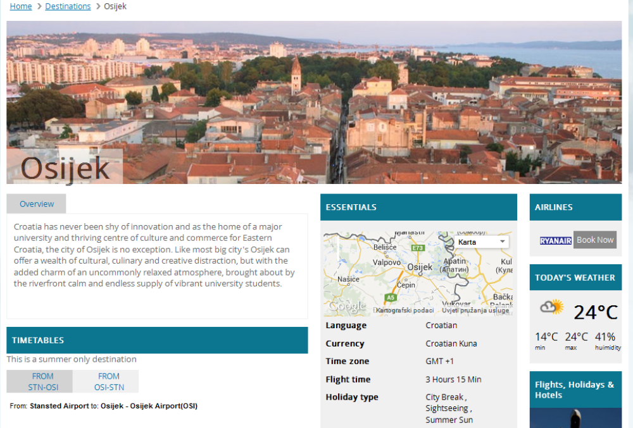Click the E73 route marker on the map
The width and height of the screenshot is (633, 428).
(x=417, y=248)
